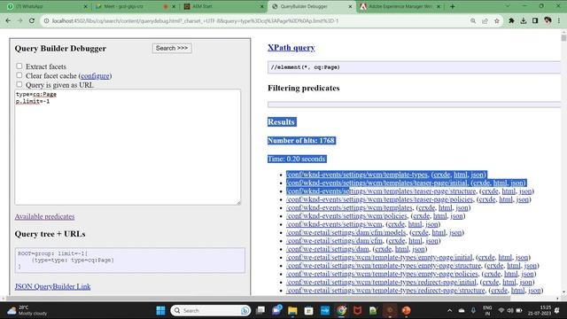
Task: Enable Clear facet cache checkbox
Action: coord(19,75)
